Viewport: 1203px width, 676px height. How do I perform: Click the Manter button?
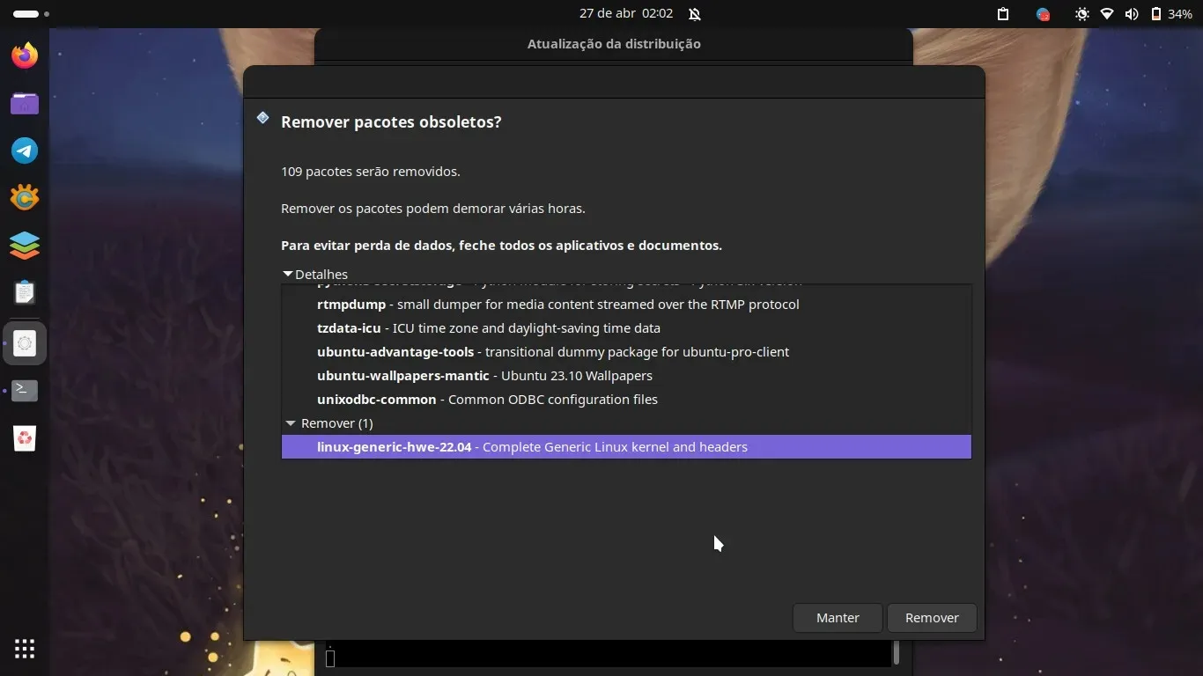click(x=837, y=618)
